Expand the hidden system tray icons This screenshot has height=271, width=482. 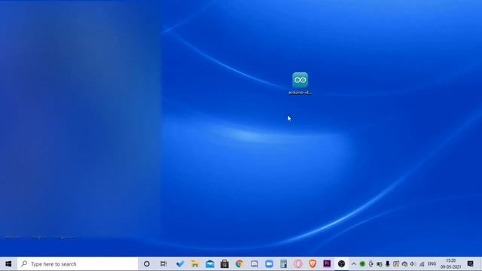tap(354, 263)
